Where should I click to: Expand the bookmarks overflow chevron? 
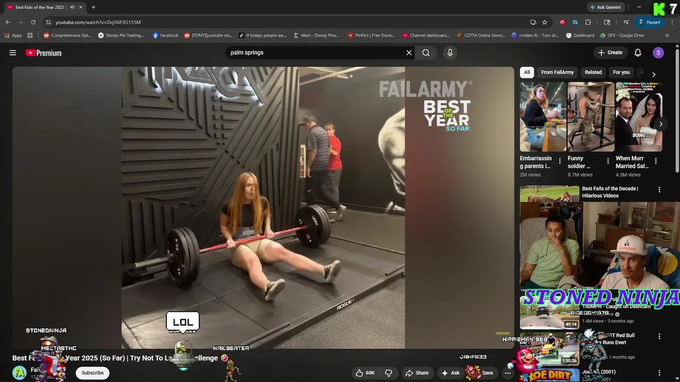point(667,36)
